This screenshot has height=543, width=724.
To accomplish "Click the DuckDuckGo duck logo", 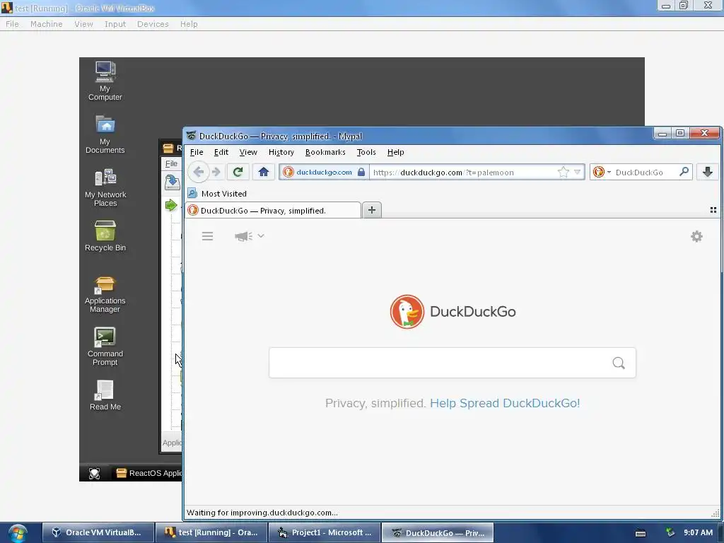I will click(x=407, y=312).
